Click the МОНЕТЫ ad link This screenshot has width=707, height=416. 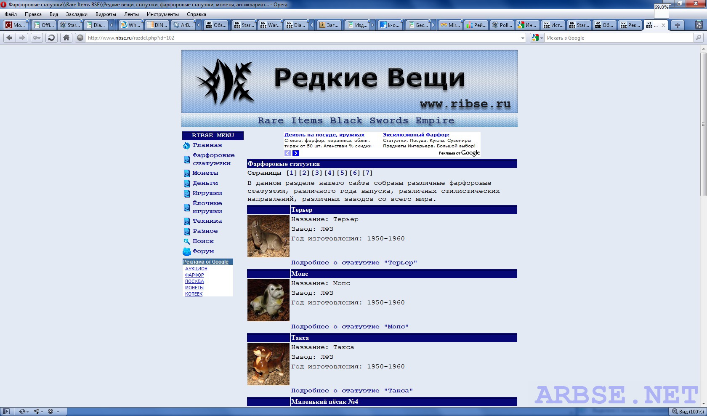[194, 288]
